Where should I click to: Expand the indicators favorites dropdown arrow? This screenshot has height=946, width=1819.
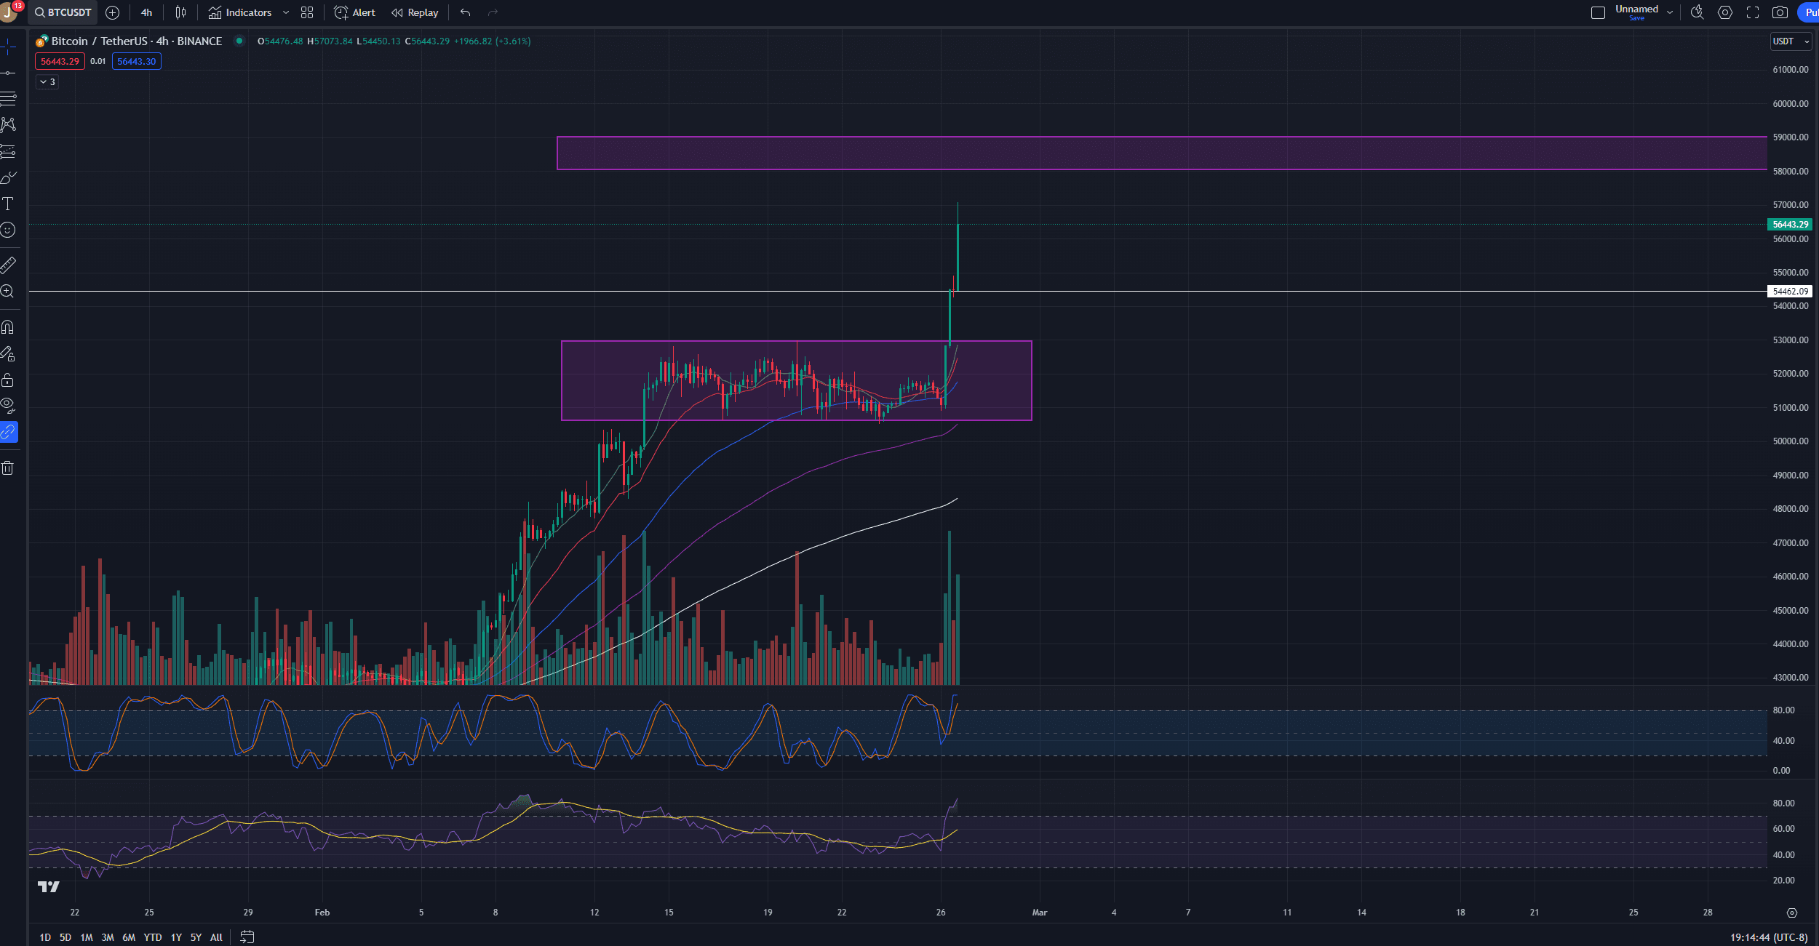(286, 12)
